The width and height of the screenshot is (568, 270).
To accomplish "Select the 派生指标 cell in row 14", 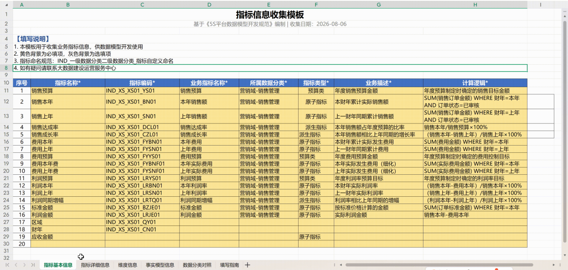I will click(x=316, y=127).
